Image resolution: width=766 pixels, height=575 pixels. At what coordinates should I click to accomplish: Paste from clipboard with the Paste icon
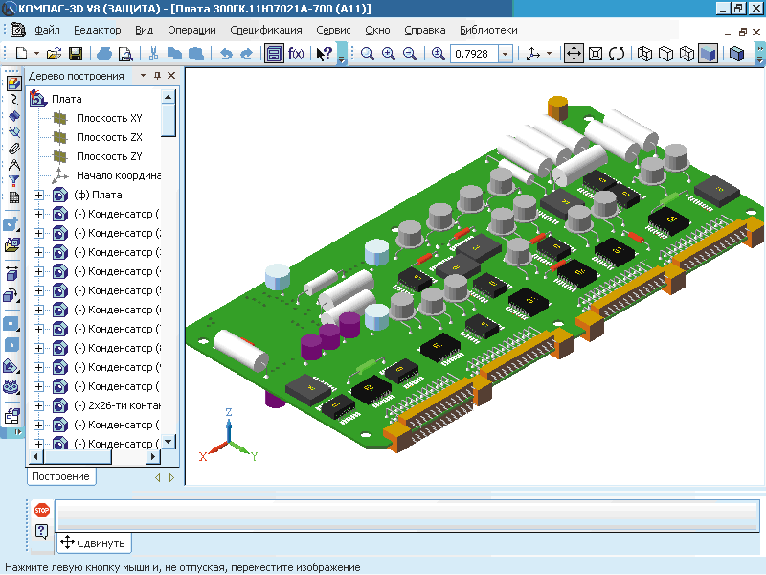[196, 54]
